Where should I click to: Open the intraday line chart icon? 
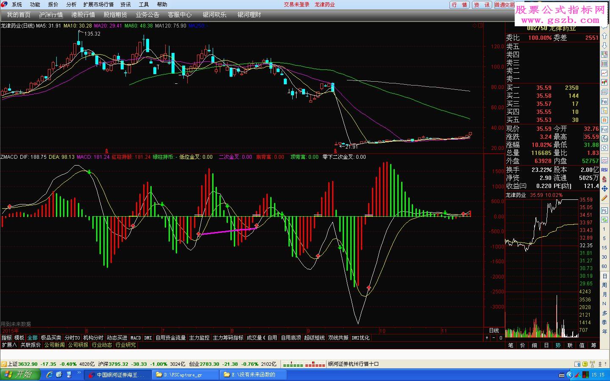pos(604,73)
